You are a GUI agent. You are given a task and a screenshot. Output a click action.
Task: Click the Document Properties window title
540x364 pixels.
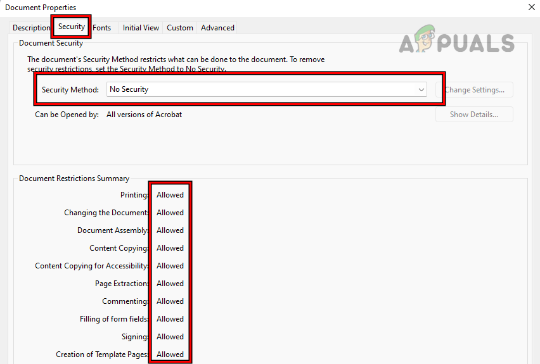pyautogui.click(x=41, y=7)
